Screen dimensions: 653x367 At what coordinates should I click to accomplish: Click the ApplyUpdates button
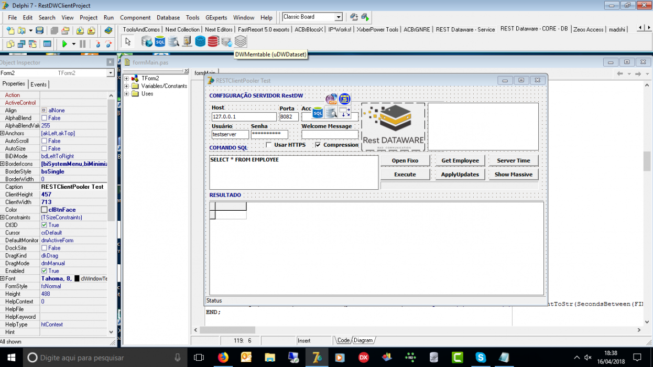pyautogui.click(x=460, y=173)
